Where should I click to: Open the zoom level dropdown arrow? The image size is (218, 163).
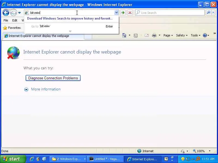(x=210, y=151)
